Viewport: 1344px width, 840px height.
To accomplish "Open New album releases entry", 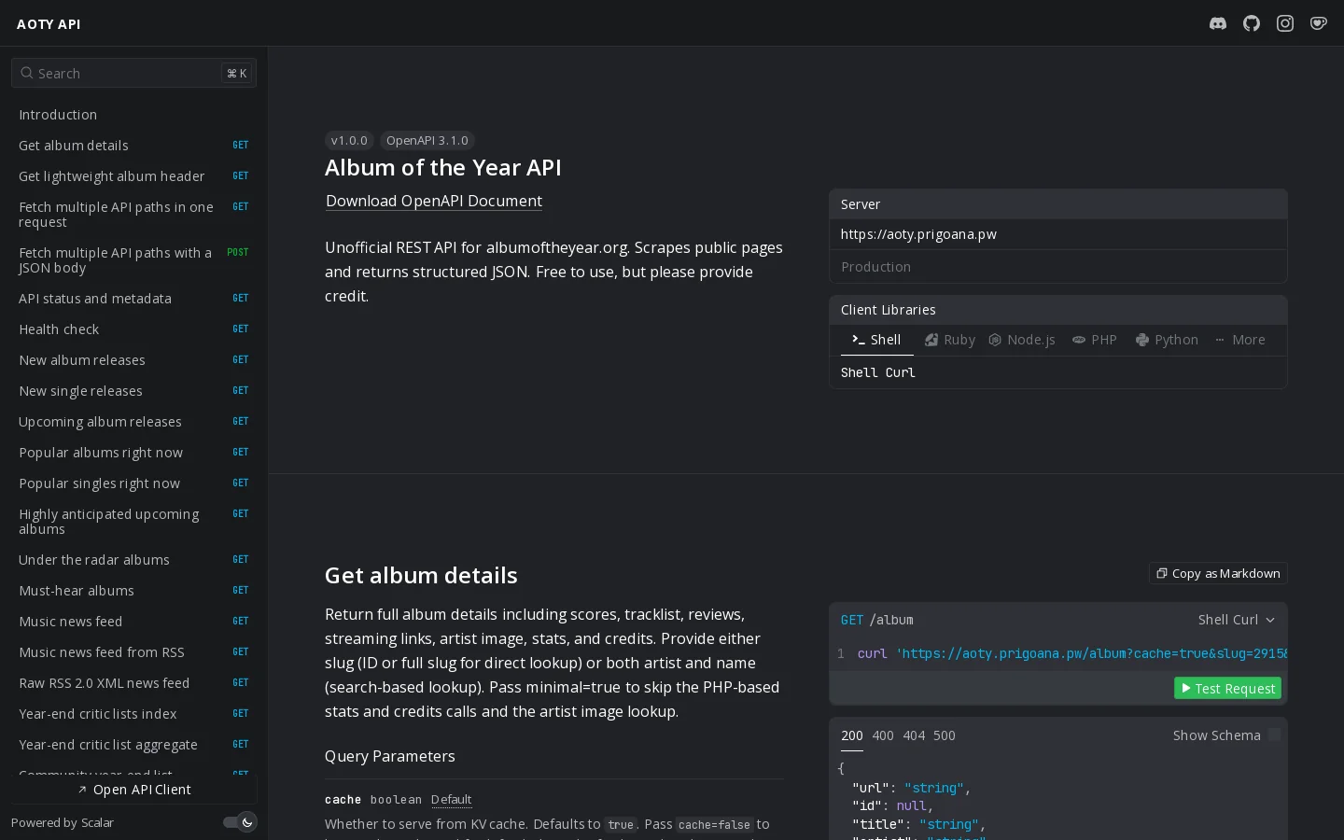I will (133, 360).
